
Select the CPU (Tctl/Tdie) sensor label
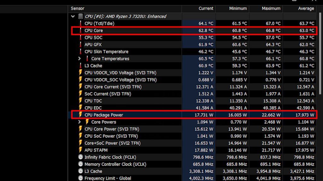click(x=99, y=23)
